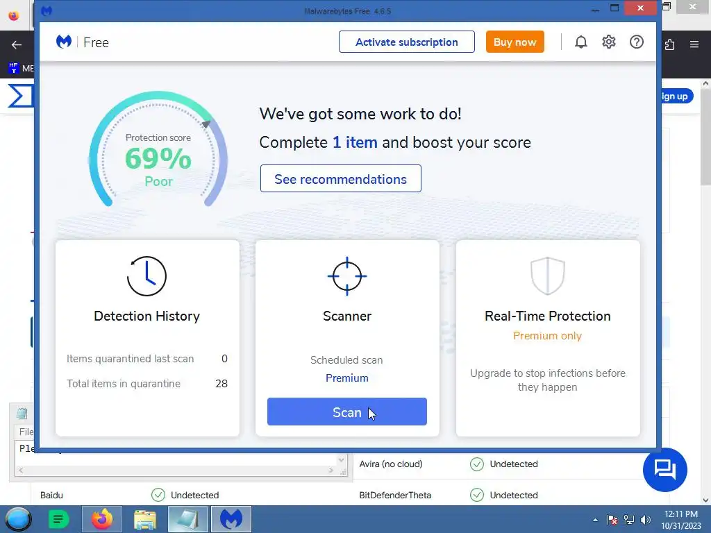Open the green notes app in taskbar

[x=58, y=519]
